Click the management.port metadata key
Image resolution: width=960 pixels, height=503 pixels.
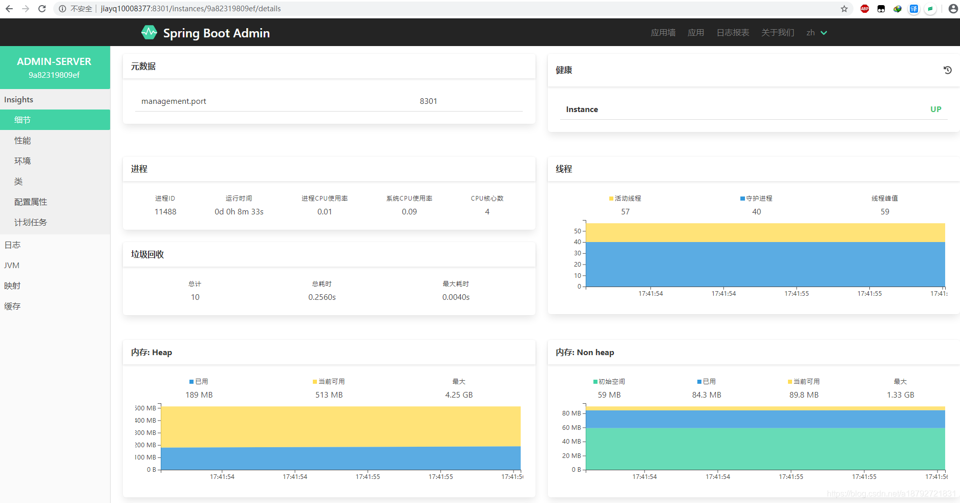pos(174,101)
